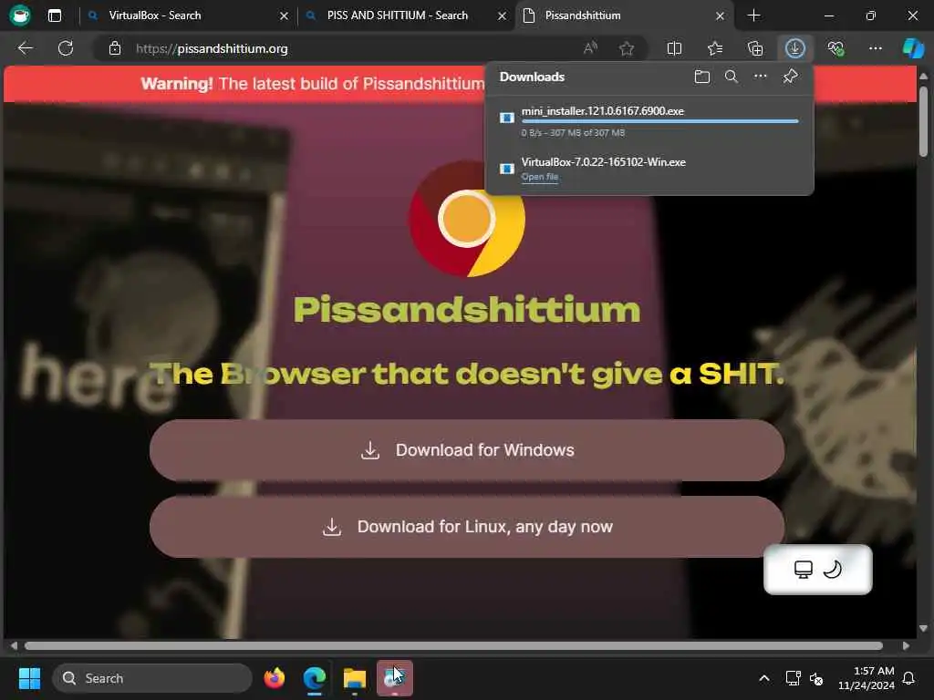The image size is (934, 700).
Task: Click the installer app in the taskbar
Action: (x=394, y=678)
